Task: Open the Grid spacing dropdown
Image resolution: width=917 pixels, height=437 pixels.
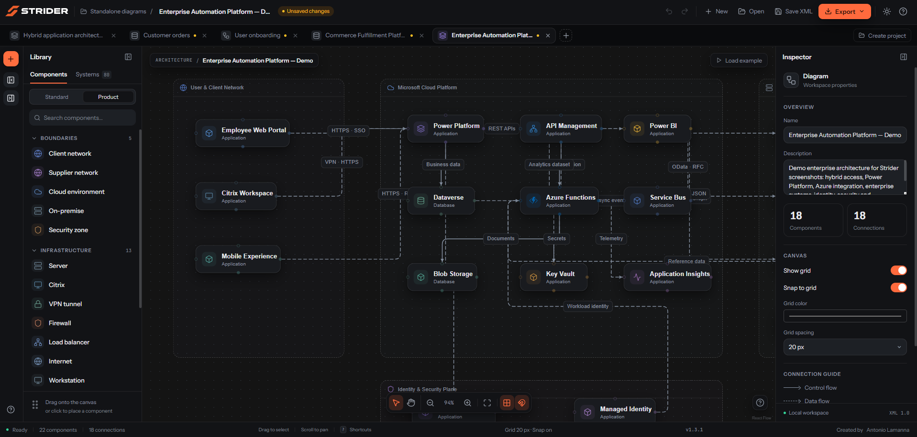Action: pyautogui.click(x=845, y=347)
